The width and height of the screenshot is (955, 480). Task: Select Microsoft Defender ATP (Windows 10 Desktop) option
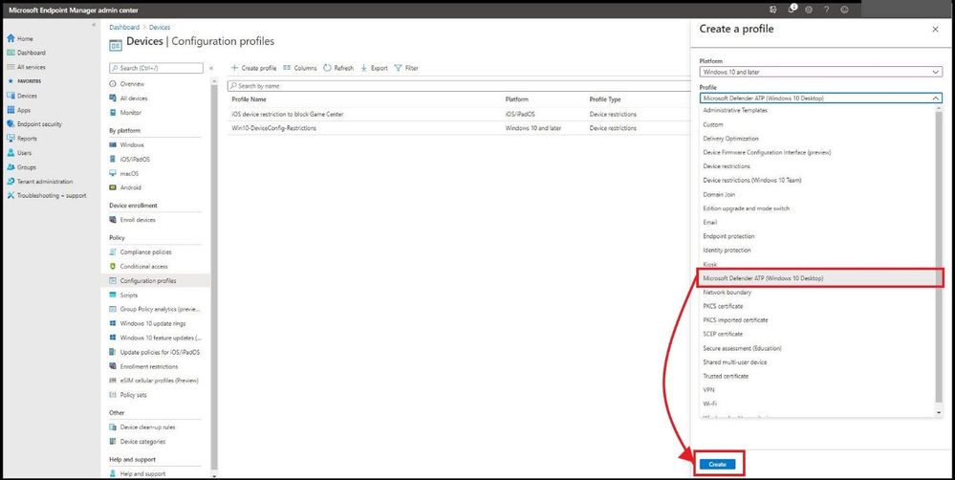click(x=820, y=278)
